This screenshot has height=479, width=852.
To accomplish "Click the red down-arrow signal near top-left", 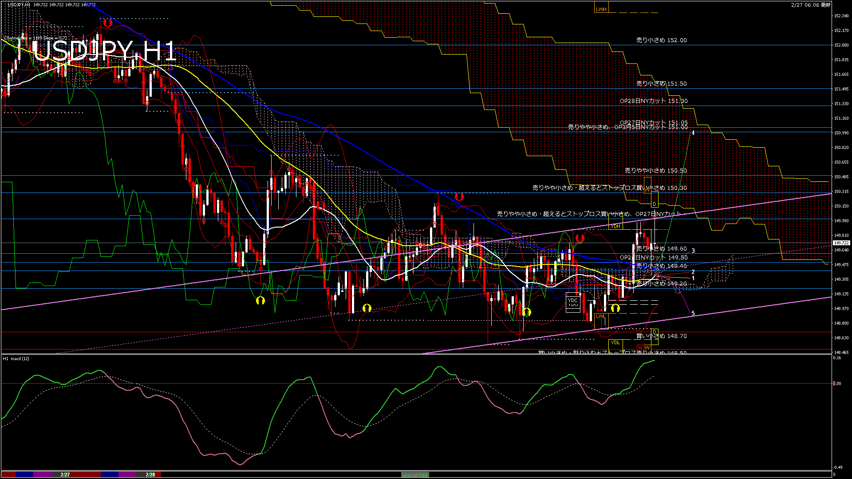I will click(x=107, y=22).
